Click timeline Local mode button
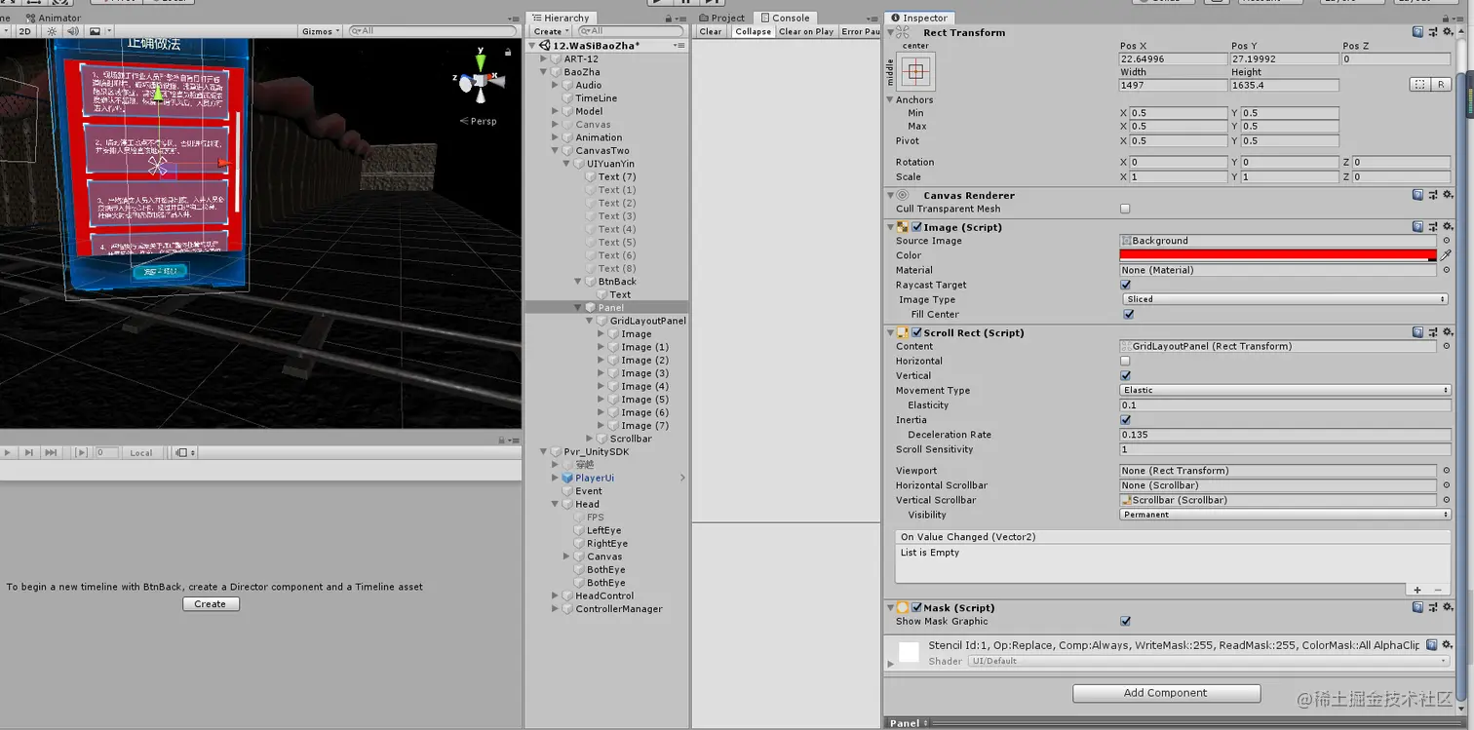This screenshot has width=1474, height=730. click(x=141, y=452)
